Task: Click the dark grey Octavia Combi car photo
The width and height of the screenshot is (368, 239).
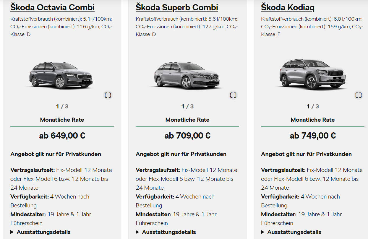Action: click(61, 75)
